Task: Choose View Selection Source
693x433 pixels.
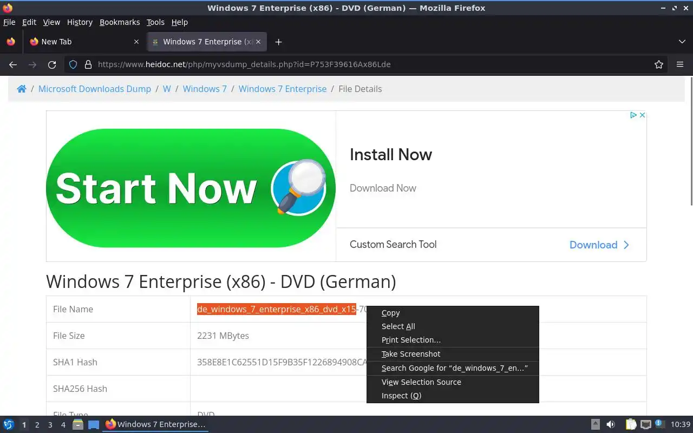Action: click(453, 382)
